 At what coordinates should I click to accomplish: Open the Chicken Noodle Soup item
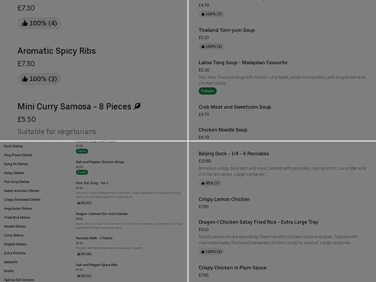(223, 130)
